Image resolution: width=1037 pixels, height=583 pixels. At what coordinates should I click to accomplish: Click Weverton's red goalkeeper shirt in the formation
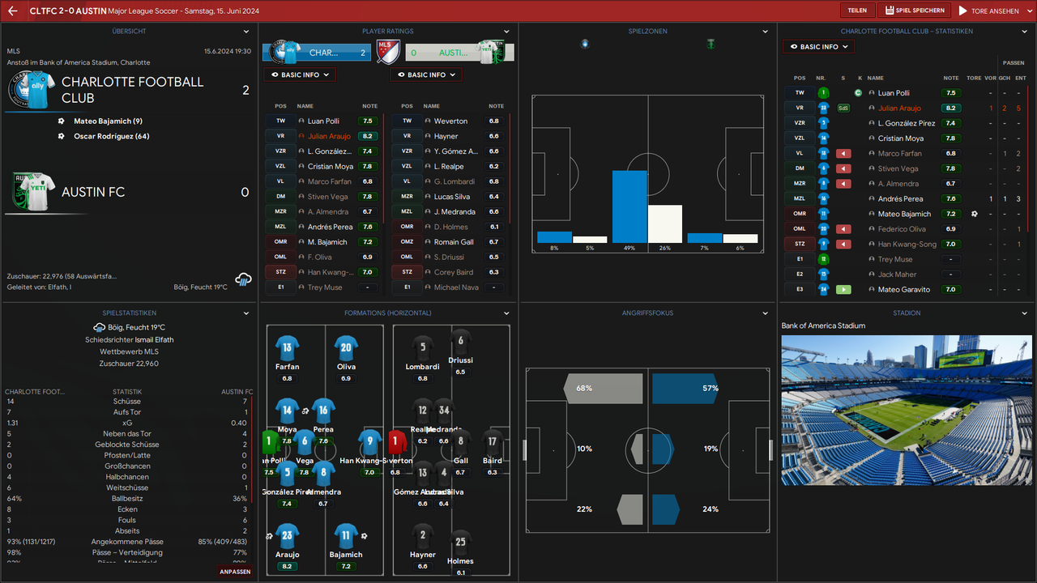397,442
